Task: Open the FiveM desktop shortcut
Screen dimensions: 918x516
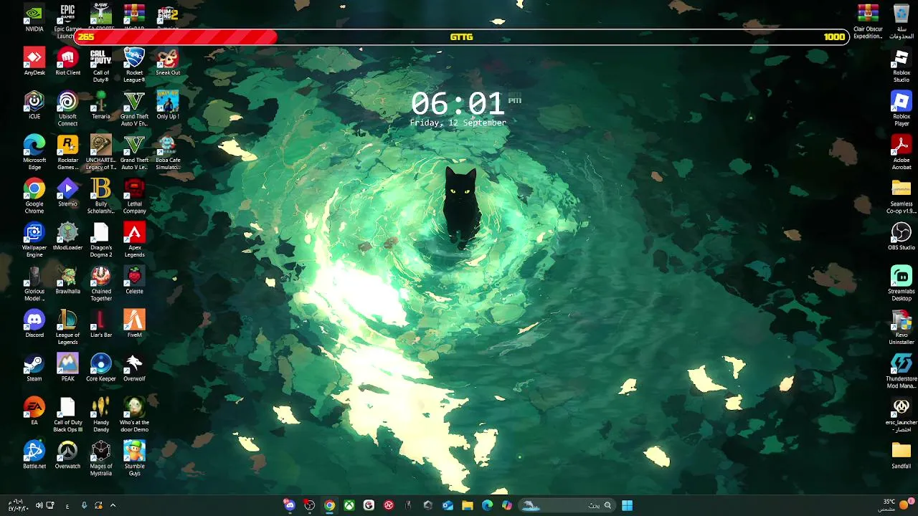Action: (134, 324)
